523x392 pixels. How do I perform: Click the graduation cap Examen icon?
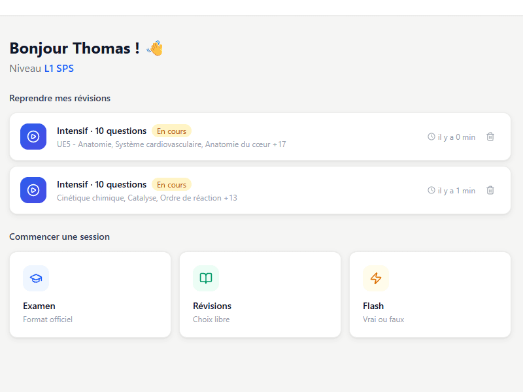pyautogui.click(x=36, y=278)
